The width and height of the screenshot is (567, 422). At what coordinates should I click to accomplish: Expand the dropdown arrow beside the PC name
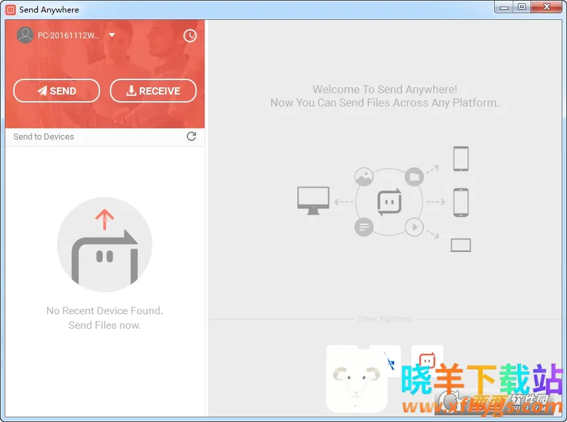tap(112, 35)
